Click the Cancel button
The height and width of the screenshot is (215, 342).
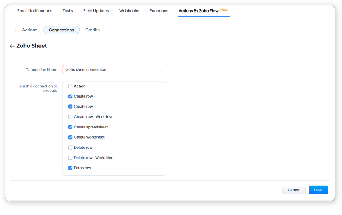[294, 190]
